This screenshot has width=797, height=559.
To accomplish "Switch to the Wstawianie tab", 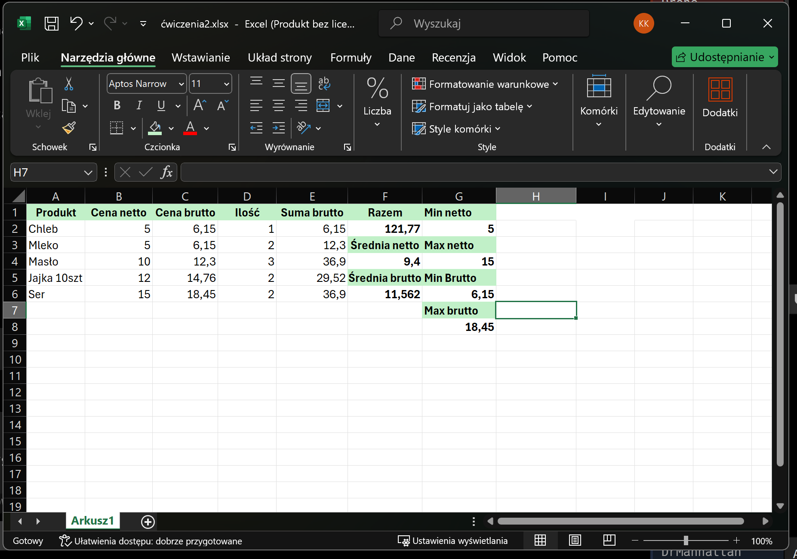I will tap(200, 58).
